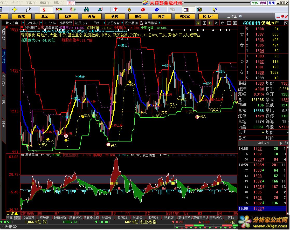
Task: Toggle the 权 rights-adjustment button
Action: point(210,23)
